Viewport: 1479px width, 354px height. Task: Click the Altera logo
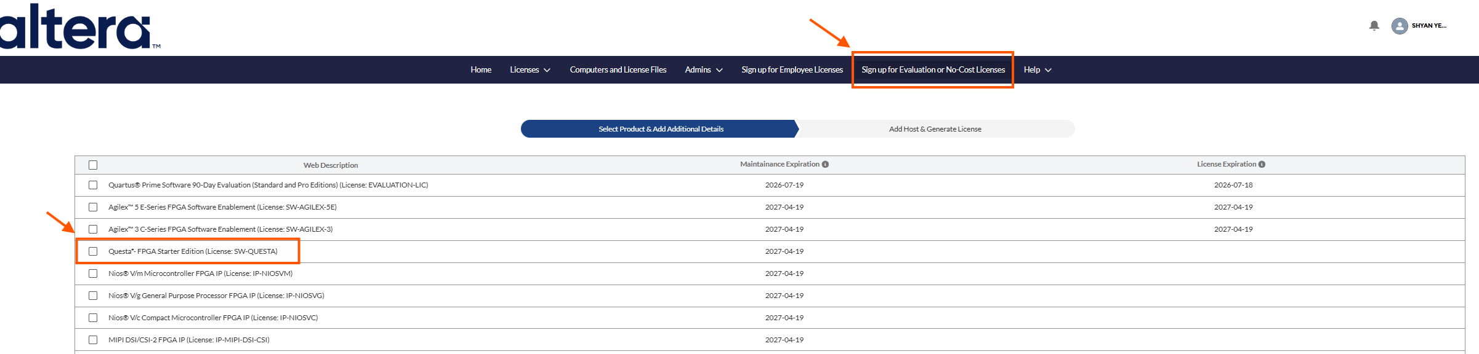pyautogui.click(x=77, y=28)
